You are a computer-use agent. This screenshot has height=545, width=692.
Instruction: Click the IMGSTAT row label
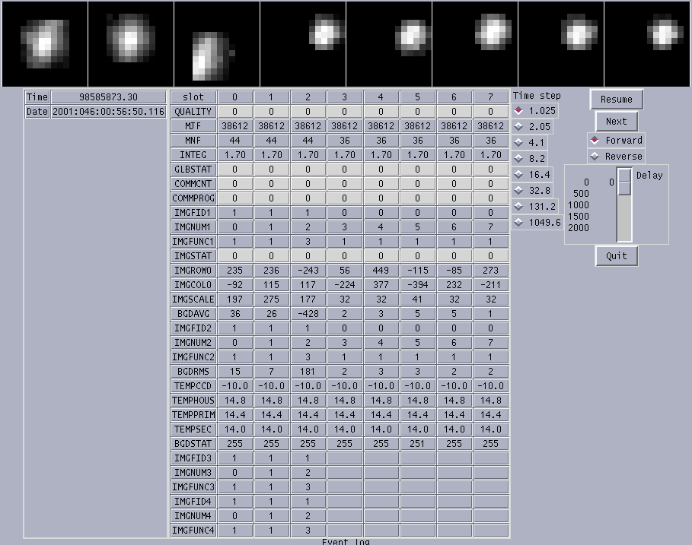[x=193, y=256]
